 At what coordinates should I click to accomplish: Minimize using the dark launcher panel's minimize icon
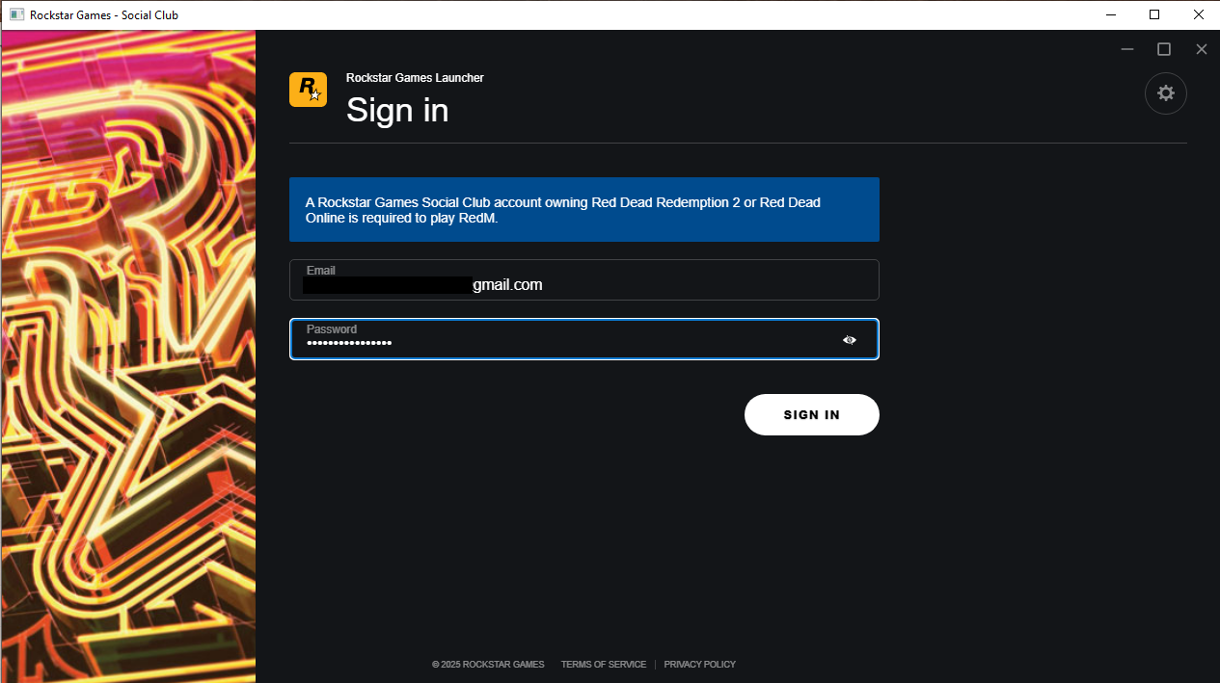click(1126, 49)
